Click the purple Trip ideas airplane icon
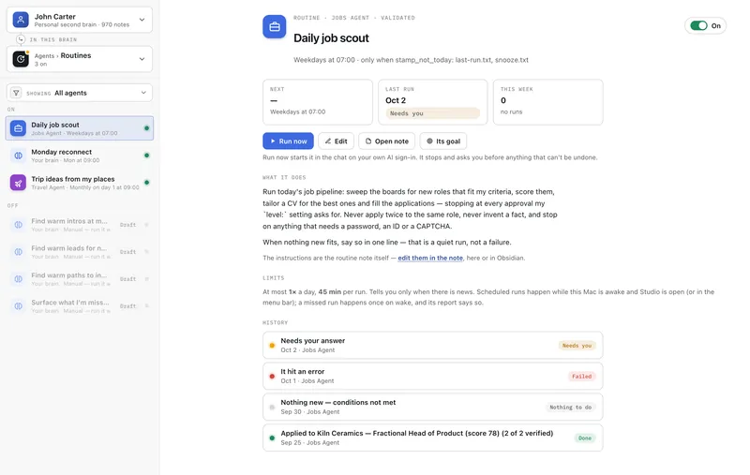 [18, 183]
